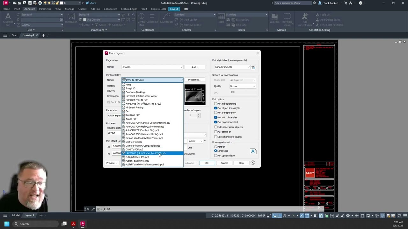Click the Open file folder icon
The height and width of the screenshot is (229, 408).
point(19,3)
